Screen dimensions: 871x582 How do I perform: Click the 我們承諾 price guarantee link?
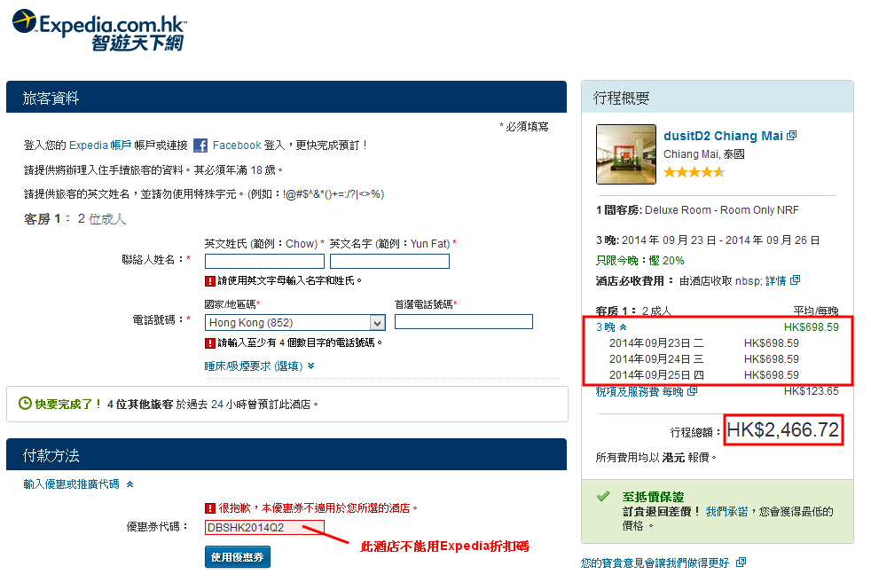(x=726, y=512)
